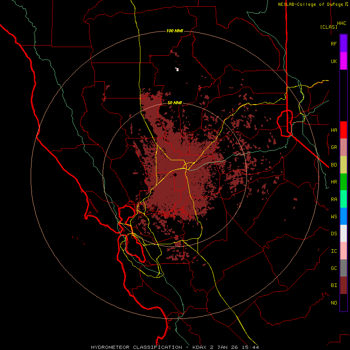
Task: Pick the RA light green legend swatch
Action: (343, 199)
